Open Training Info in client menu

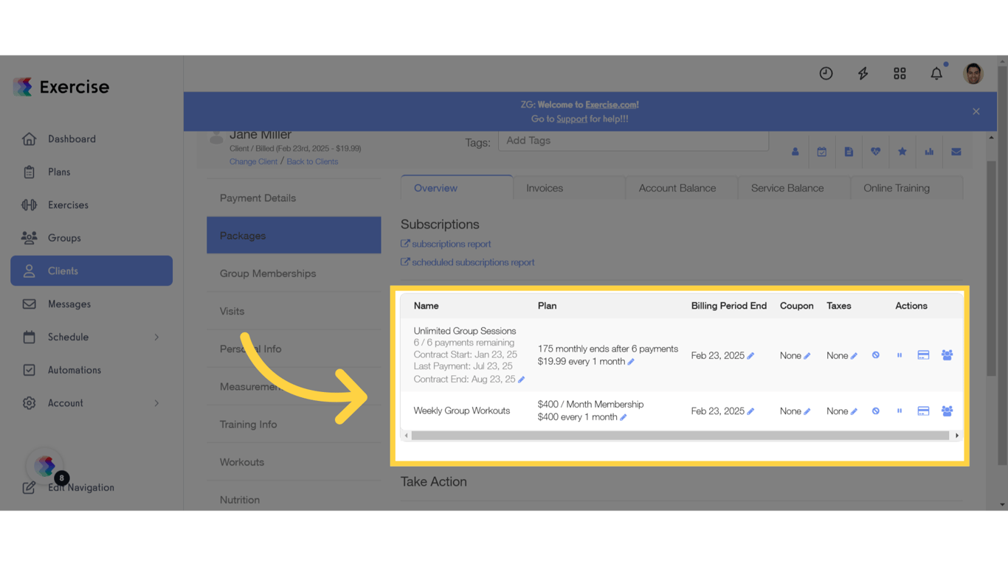point(294,424)
